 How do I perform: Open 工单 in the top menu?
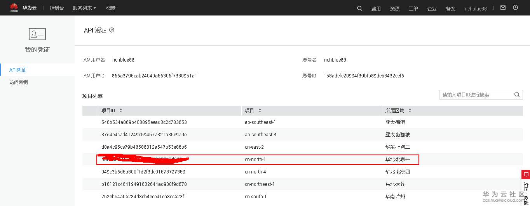413,9
